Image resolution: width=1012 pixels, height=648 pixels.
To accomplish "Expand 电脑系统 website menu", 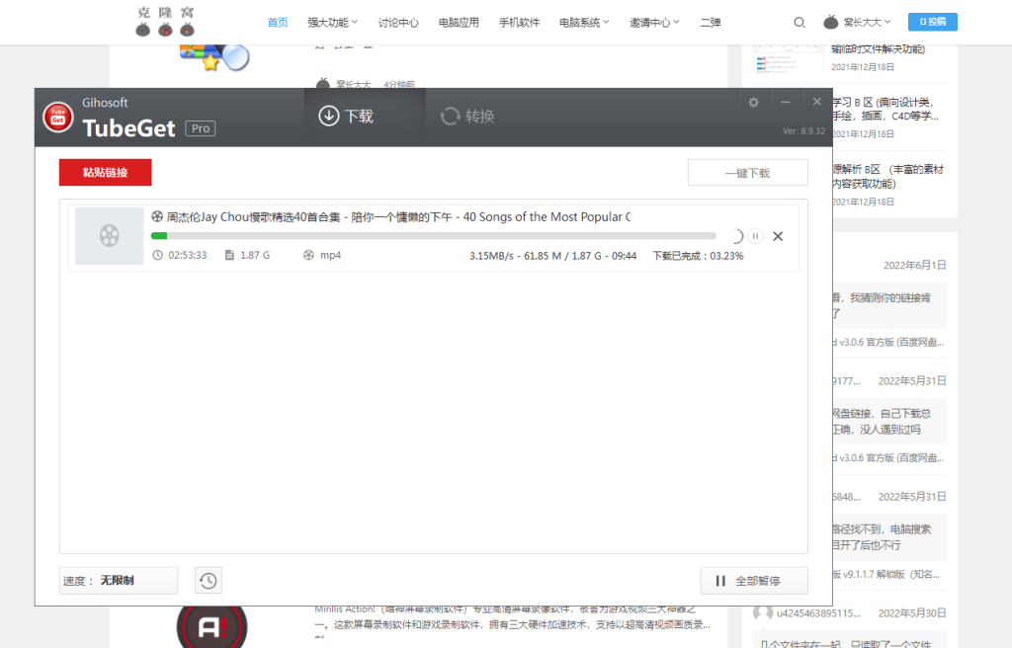I will pyautogui.click(x=584, y=23).
